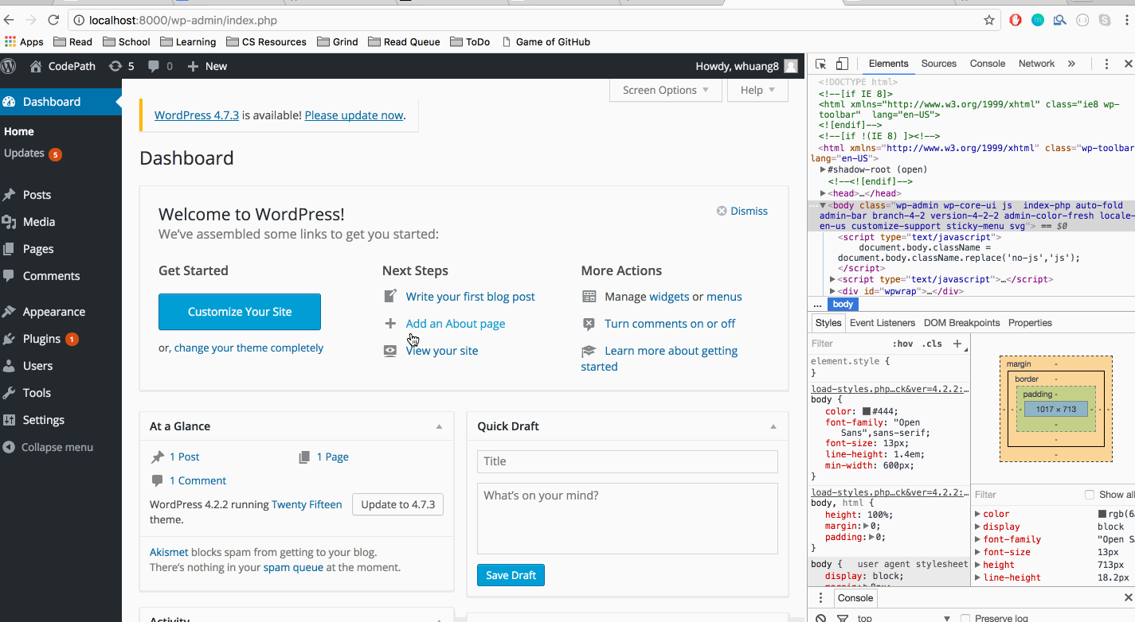Click the console filter funnel icon
Screen dimensions: 1135x622
(842, 618)
